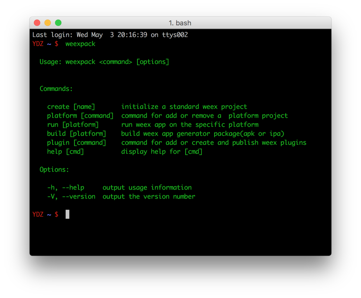The image size is (361, 298).
Task: Select the "Options:" heading text
Action: [x=54, y=169]
